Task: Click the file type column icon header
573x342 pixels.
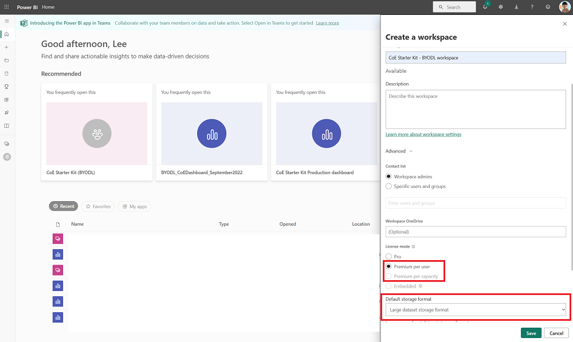Action: pyautogui.click(x=58, y=225)
